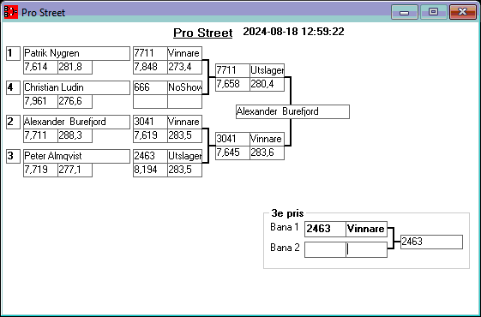Click car number 666 cell
This screenshot has height=317, width=481.
150,87
